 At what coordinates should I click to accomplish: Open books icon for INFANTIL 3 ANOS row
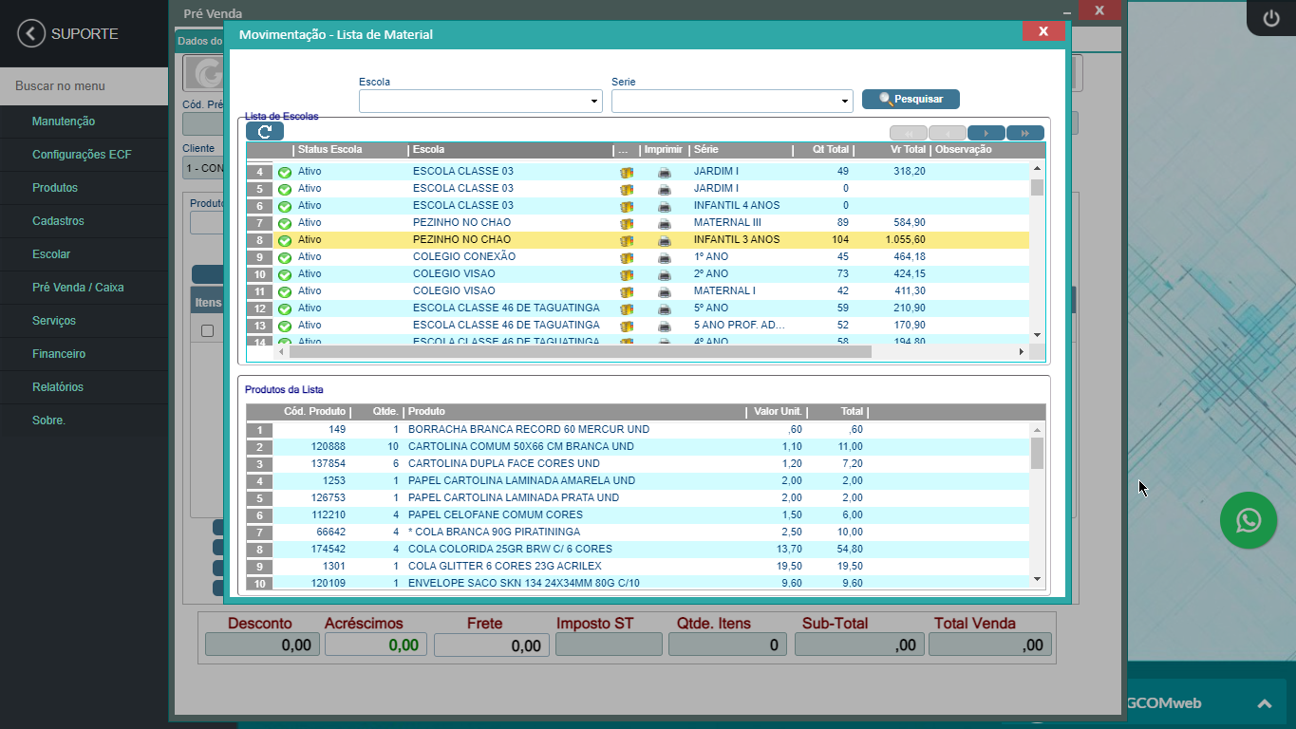(x=626, y=240)
